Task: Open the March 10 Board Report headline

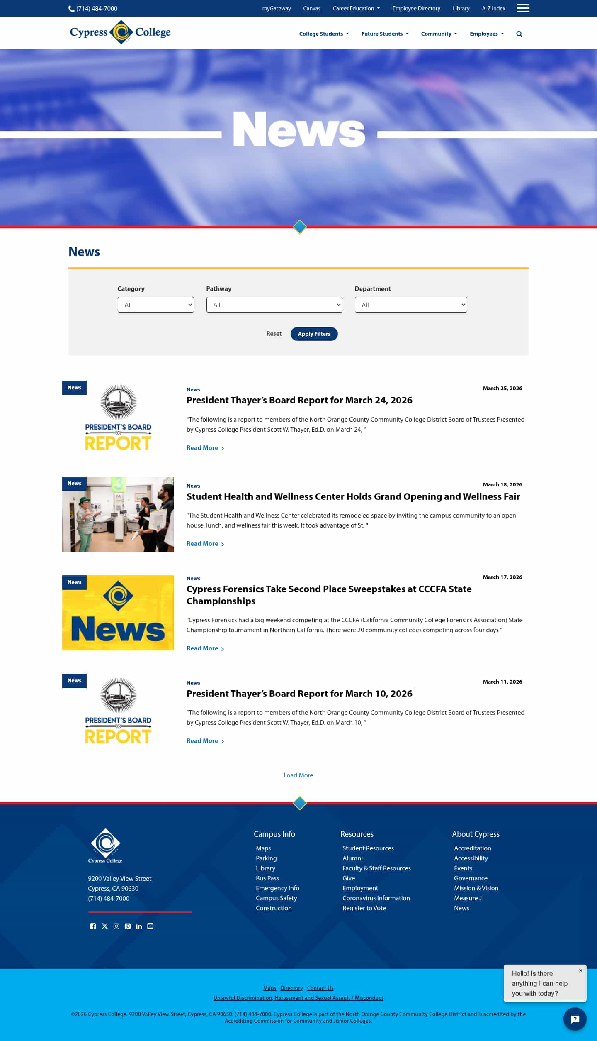Action: 299,694
